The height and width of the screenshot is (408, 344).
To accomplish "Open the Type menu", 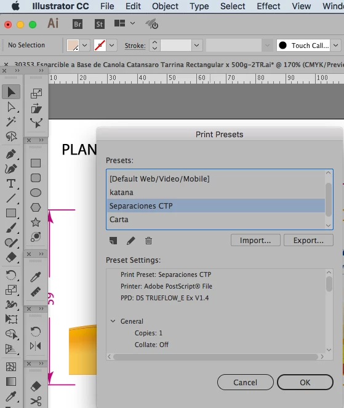I will [x=199, y=6].
